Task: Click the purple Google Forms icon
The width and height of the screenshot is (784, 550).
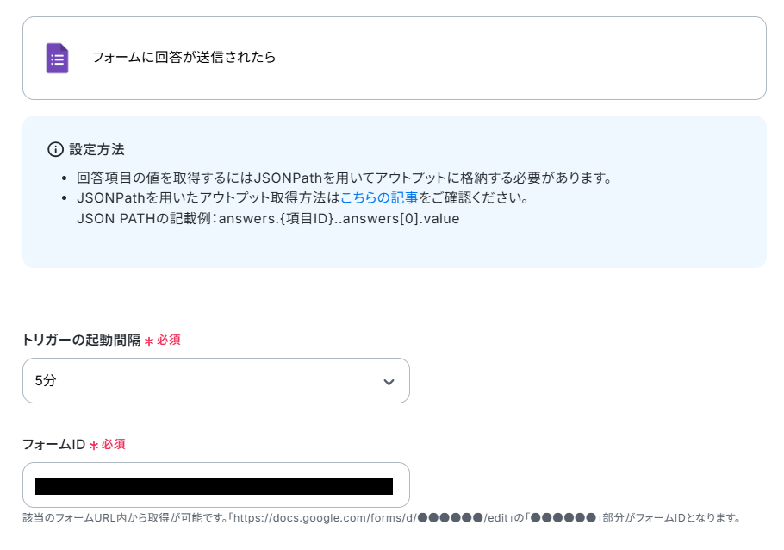Action: coord(57,58)
